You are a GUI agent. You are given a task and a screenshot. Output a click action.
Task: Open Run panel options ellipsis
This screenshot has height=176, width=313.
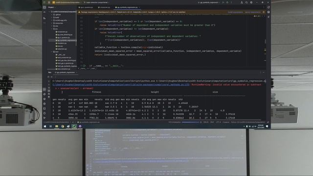pyautogui.click(x=261, y=72)
